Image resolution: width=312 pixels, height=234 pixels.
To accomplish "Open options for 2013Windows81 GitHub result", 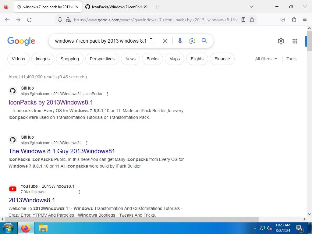I will tap(87, 143).
